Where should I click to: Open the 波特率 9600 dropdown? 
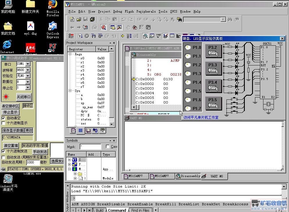point(28,70)
